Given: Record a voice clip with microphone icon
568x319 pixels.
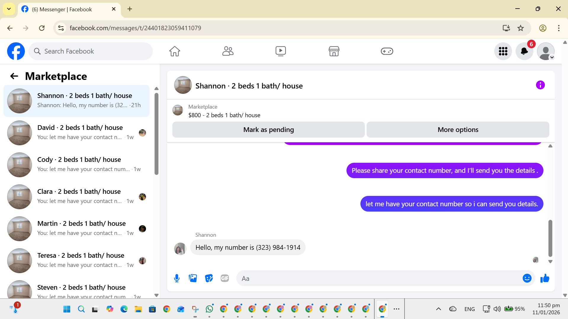Looking at the screenshot, I should pos(177,278).
